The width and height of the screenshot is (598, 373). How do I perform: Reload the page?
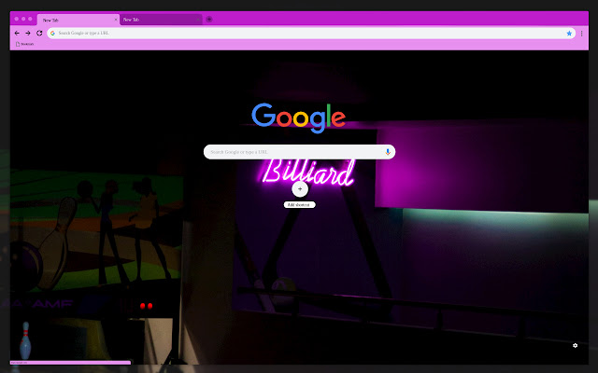tap(39, 34)
